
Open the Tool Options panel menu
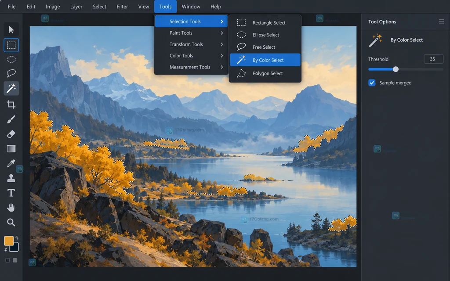pos(441,22)
